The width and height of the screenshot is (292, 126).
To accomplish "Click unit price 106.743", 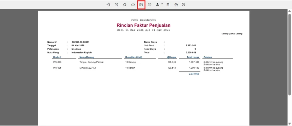I will click(171, 62).
